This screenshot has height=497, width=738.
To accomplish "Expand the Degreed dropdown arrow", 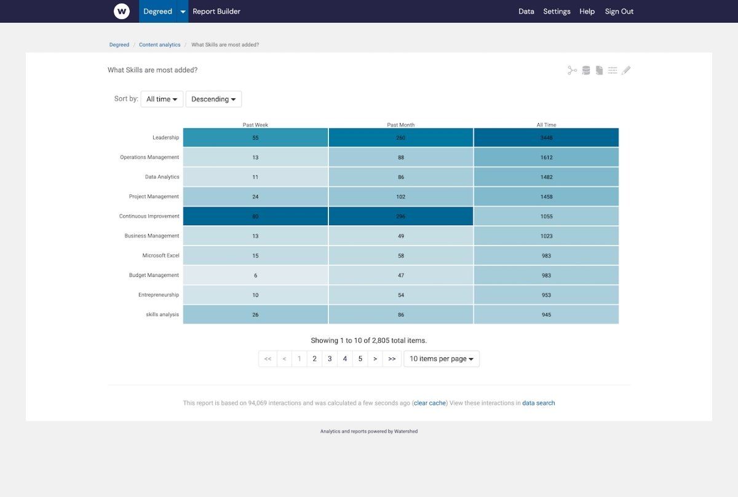I will point(182,11).
